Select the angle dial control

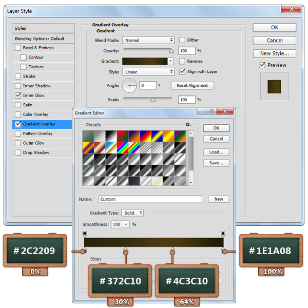[x=130, y=86]
